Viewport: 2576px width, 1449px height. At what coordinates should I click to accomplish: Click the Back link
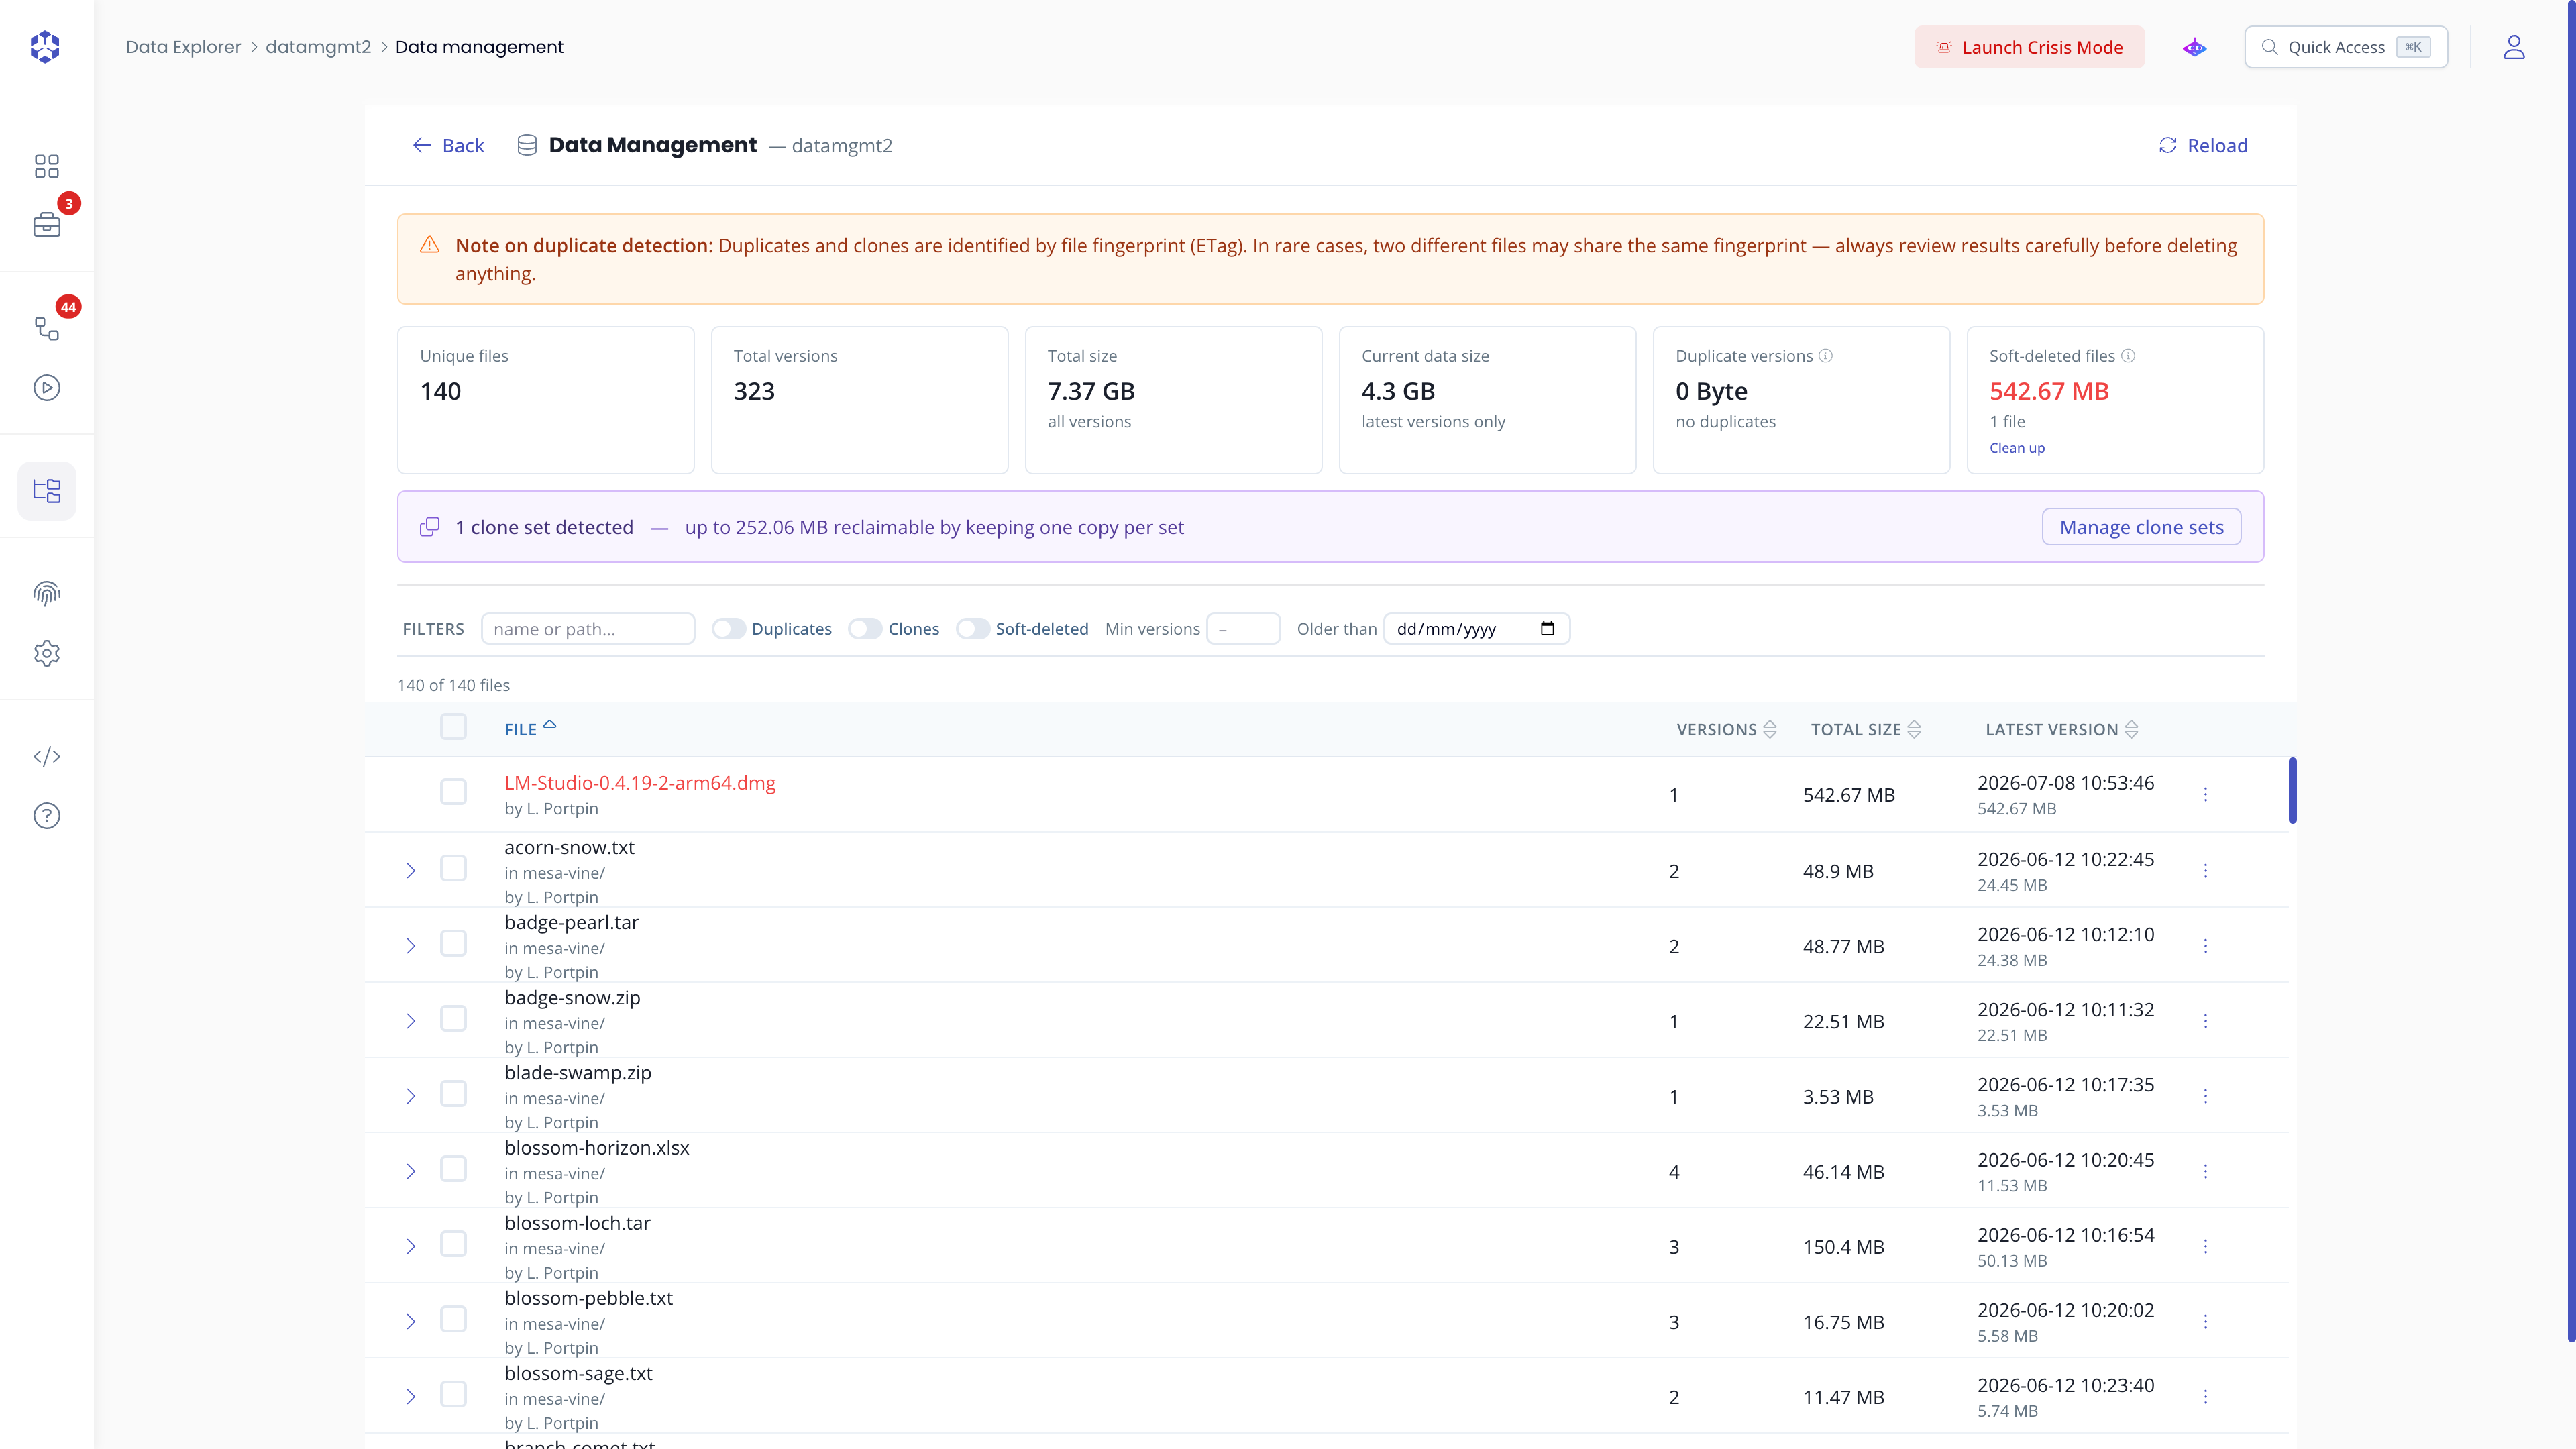pyautogui.click(x=448, y=146)
